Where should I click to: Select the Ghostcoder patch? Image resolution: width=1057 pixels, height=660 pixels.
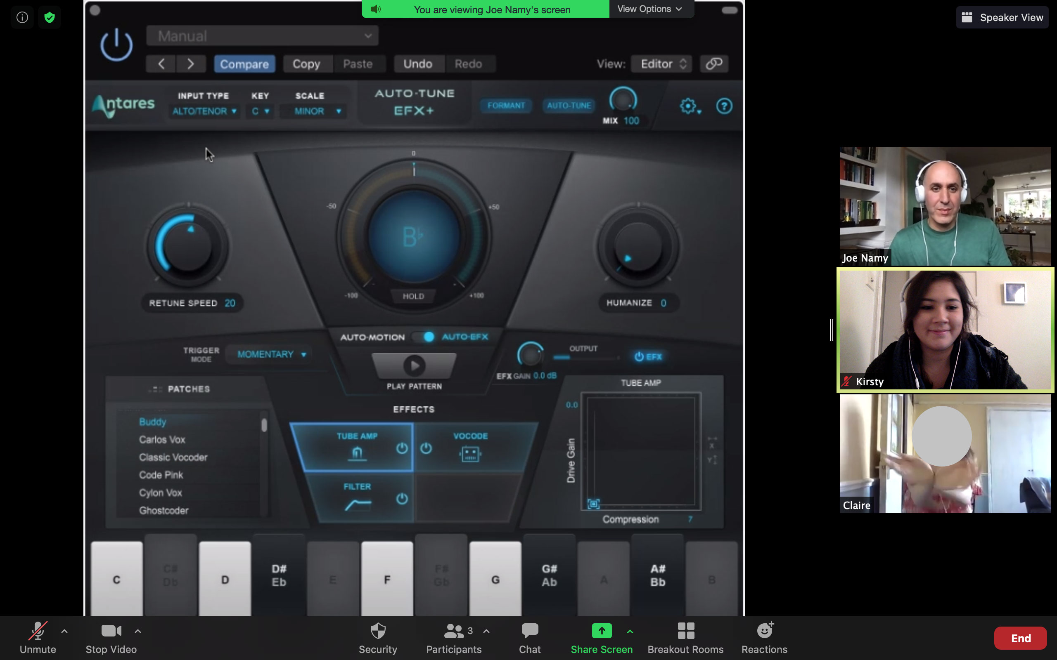(x=164, y=510)
